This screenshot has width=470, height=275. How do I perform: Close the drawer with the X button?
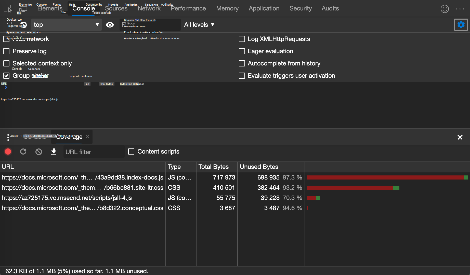pyautogui.click(x=460, y=137)
